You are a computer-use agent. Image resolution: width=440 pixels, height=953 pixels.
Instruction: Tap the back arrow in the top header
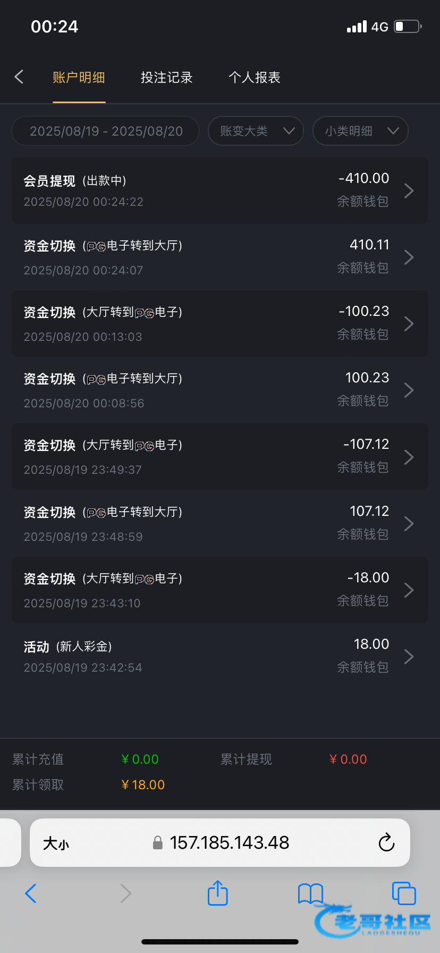click(19, 77)
